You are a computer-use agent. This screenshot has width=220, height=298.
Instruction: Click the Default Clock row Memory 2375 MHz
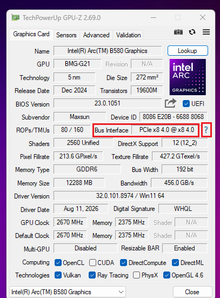click(x=132, y=235)
